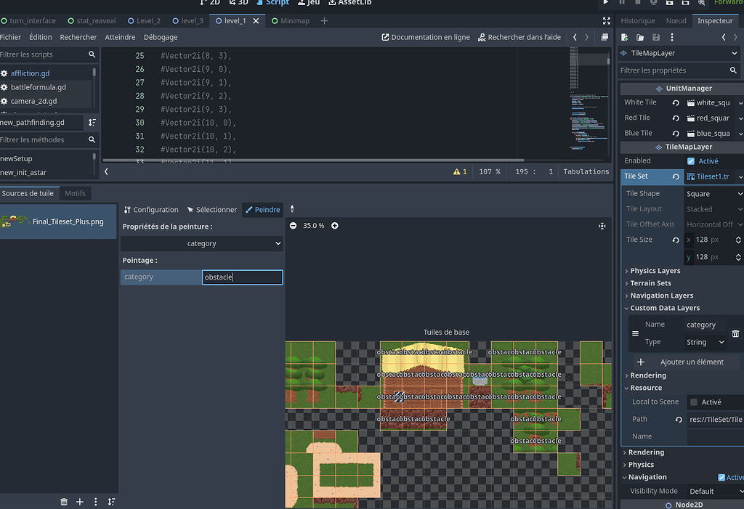This screenshot has height=509, width=744.
Task: Click the warning count icon
Action: (460, 171)
